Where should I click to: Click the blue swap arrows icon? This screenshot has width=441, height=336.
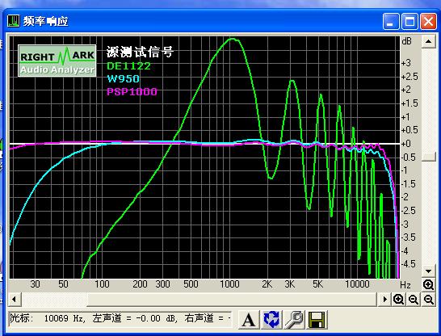(271, 319)
